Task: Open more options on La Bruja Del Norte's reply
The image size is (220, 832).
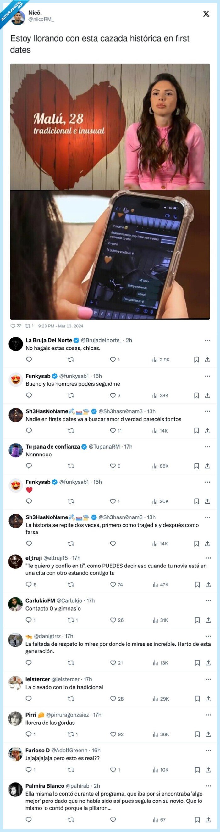Action: tap(207, 340)
